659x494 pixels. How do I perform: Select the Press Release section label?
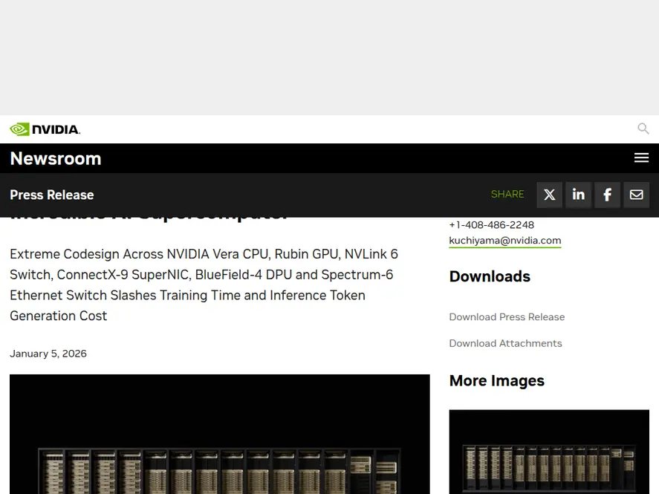(x=52, y=195)
